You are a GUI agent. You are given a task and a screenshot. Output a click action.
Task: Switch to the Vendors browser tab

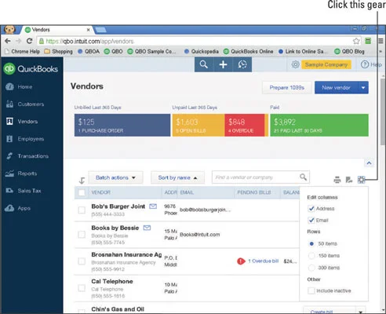(56, 30)
